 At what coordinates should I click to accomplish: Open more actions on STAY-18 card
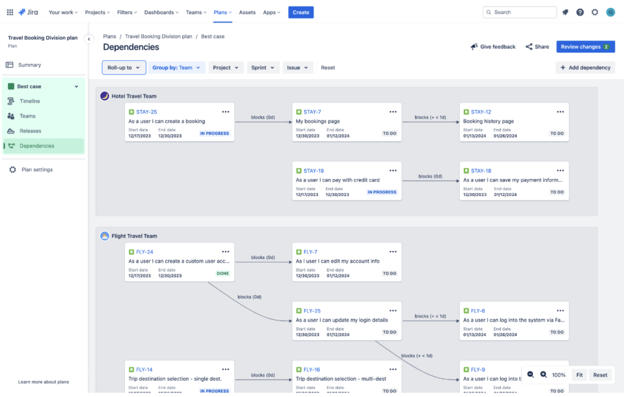pos(560,170)
